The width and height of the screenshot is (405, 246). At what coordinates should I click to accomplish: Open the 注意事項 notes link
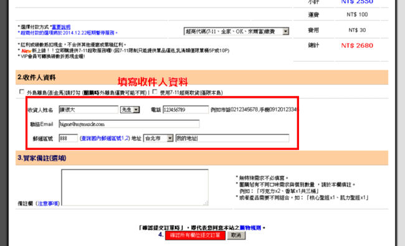click(48, 204)
